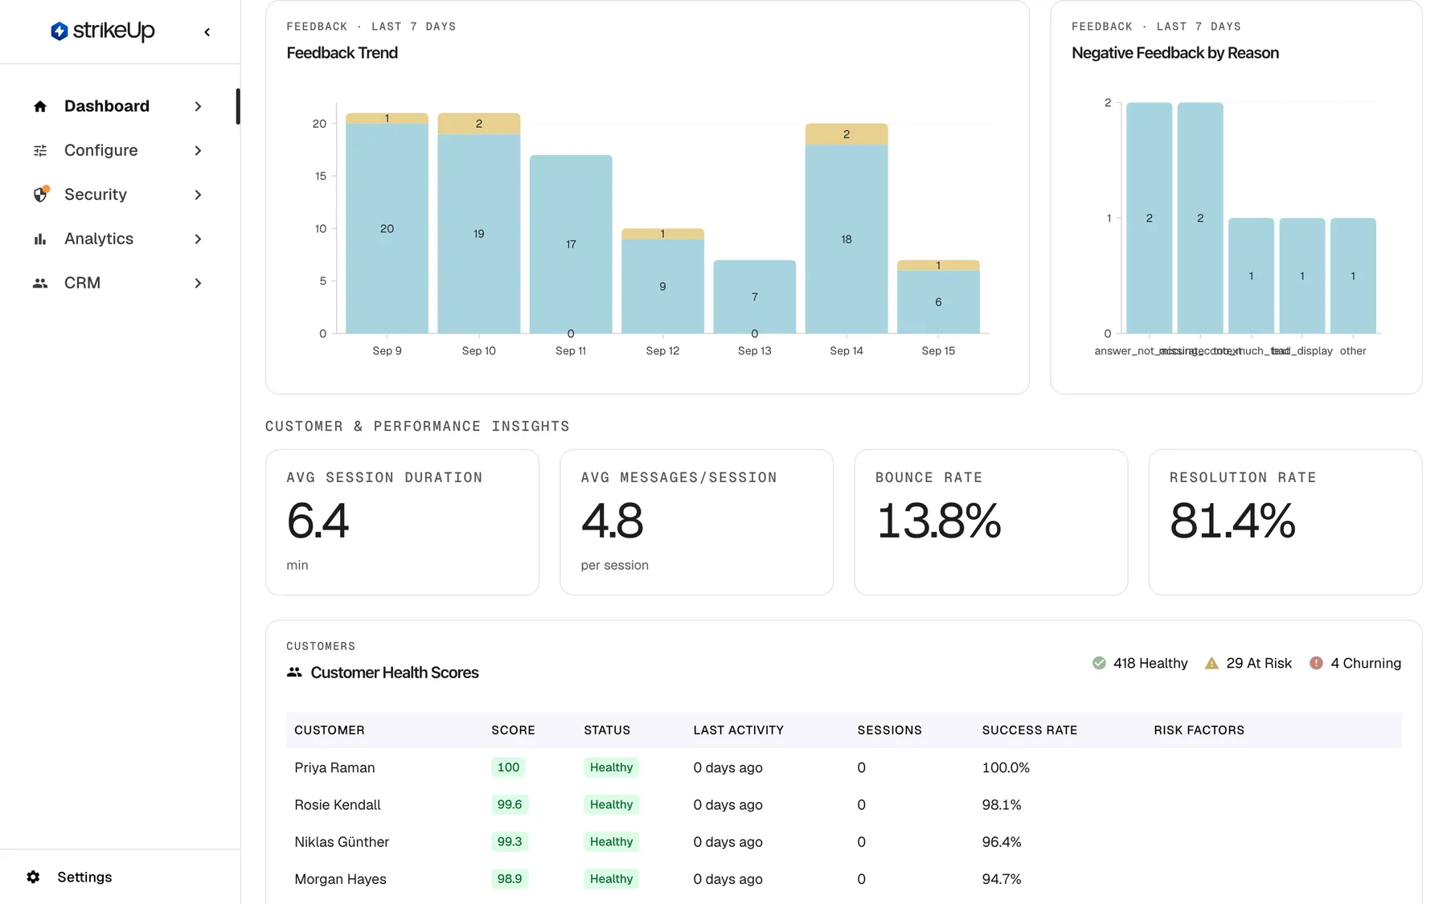This screenshot has width=1447, height=904.
Task: Open Settings at the sidebar bottom
Action: click(x=84, y=877)
